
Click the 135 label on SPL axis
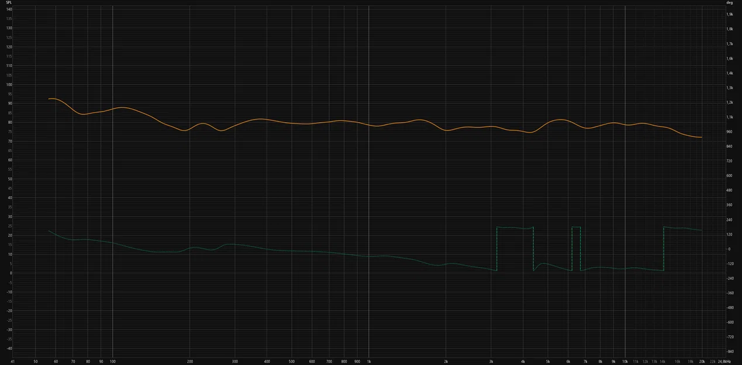(9, 18)
